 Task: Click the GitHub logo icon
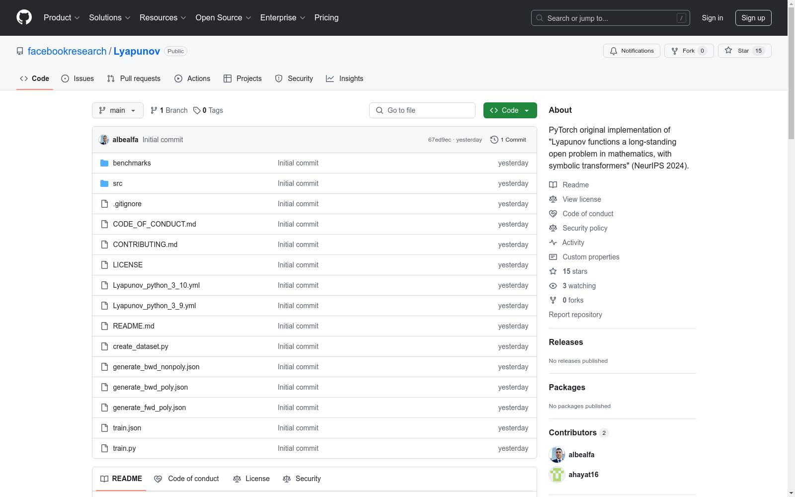click(x=24, y=17)
